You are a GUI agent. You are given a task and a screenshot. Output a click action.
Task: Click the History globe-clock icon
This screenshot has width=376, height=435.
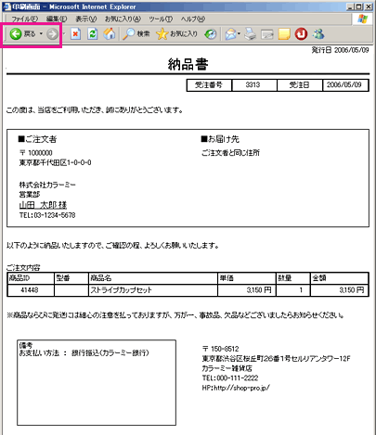tap(211, 34)
